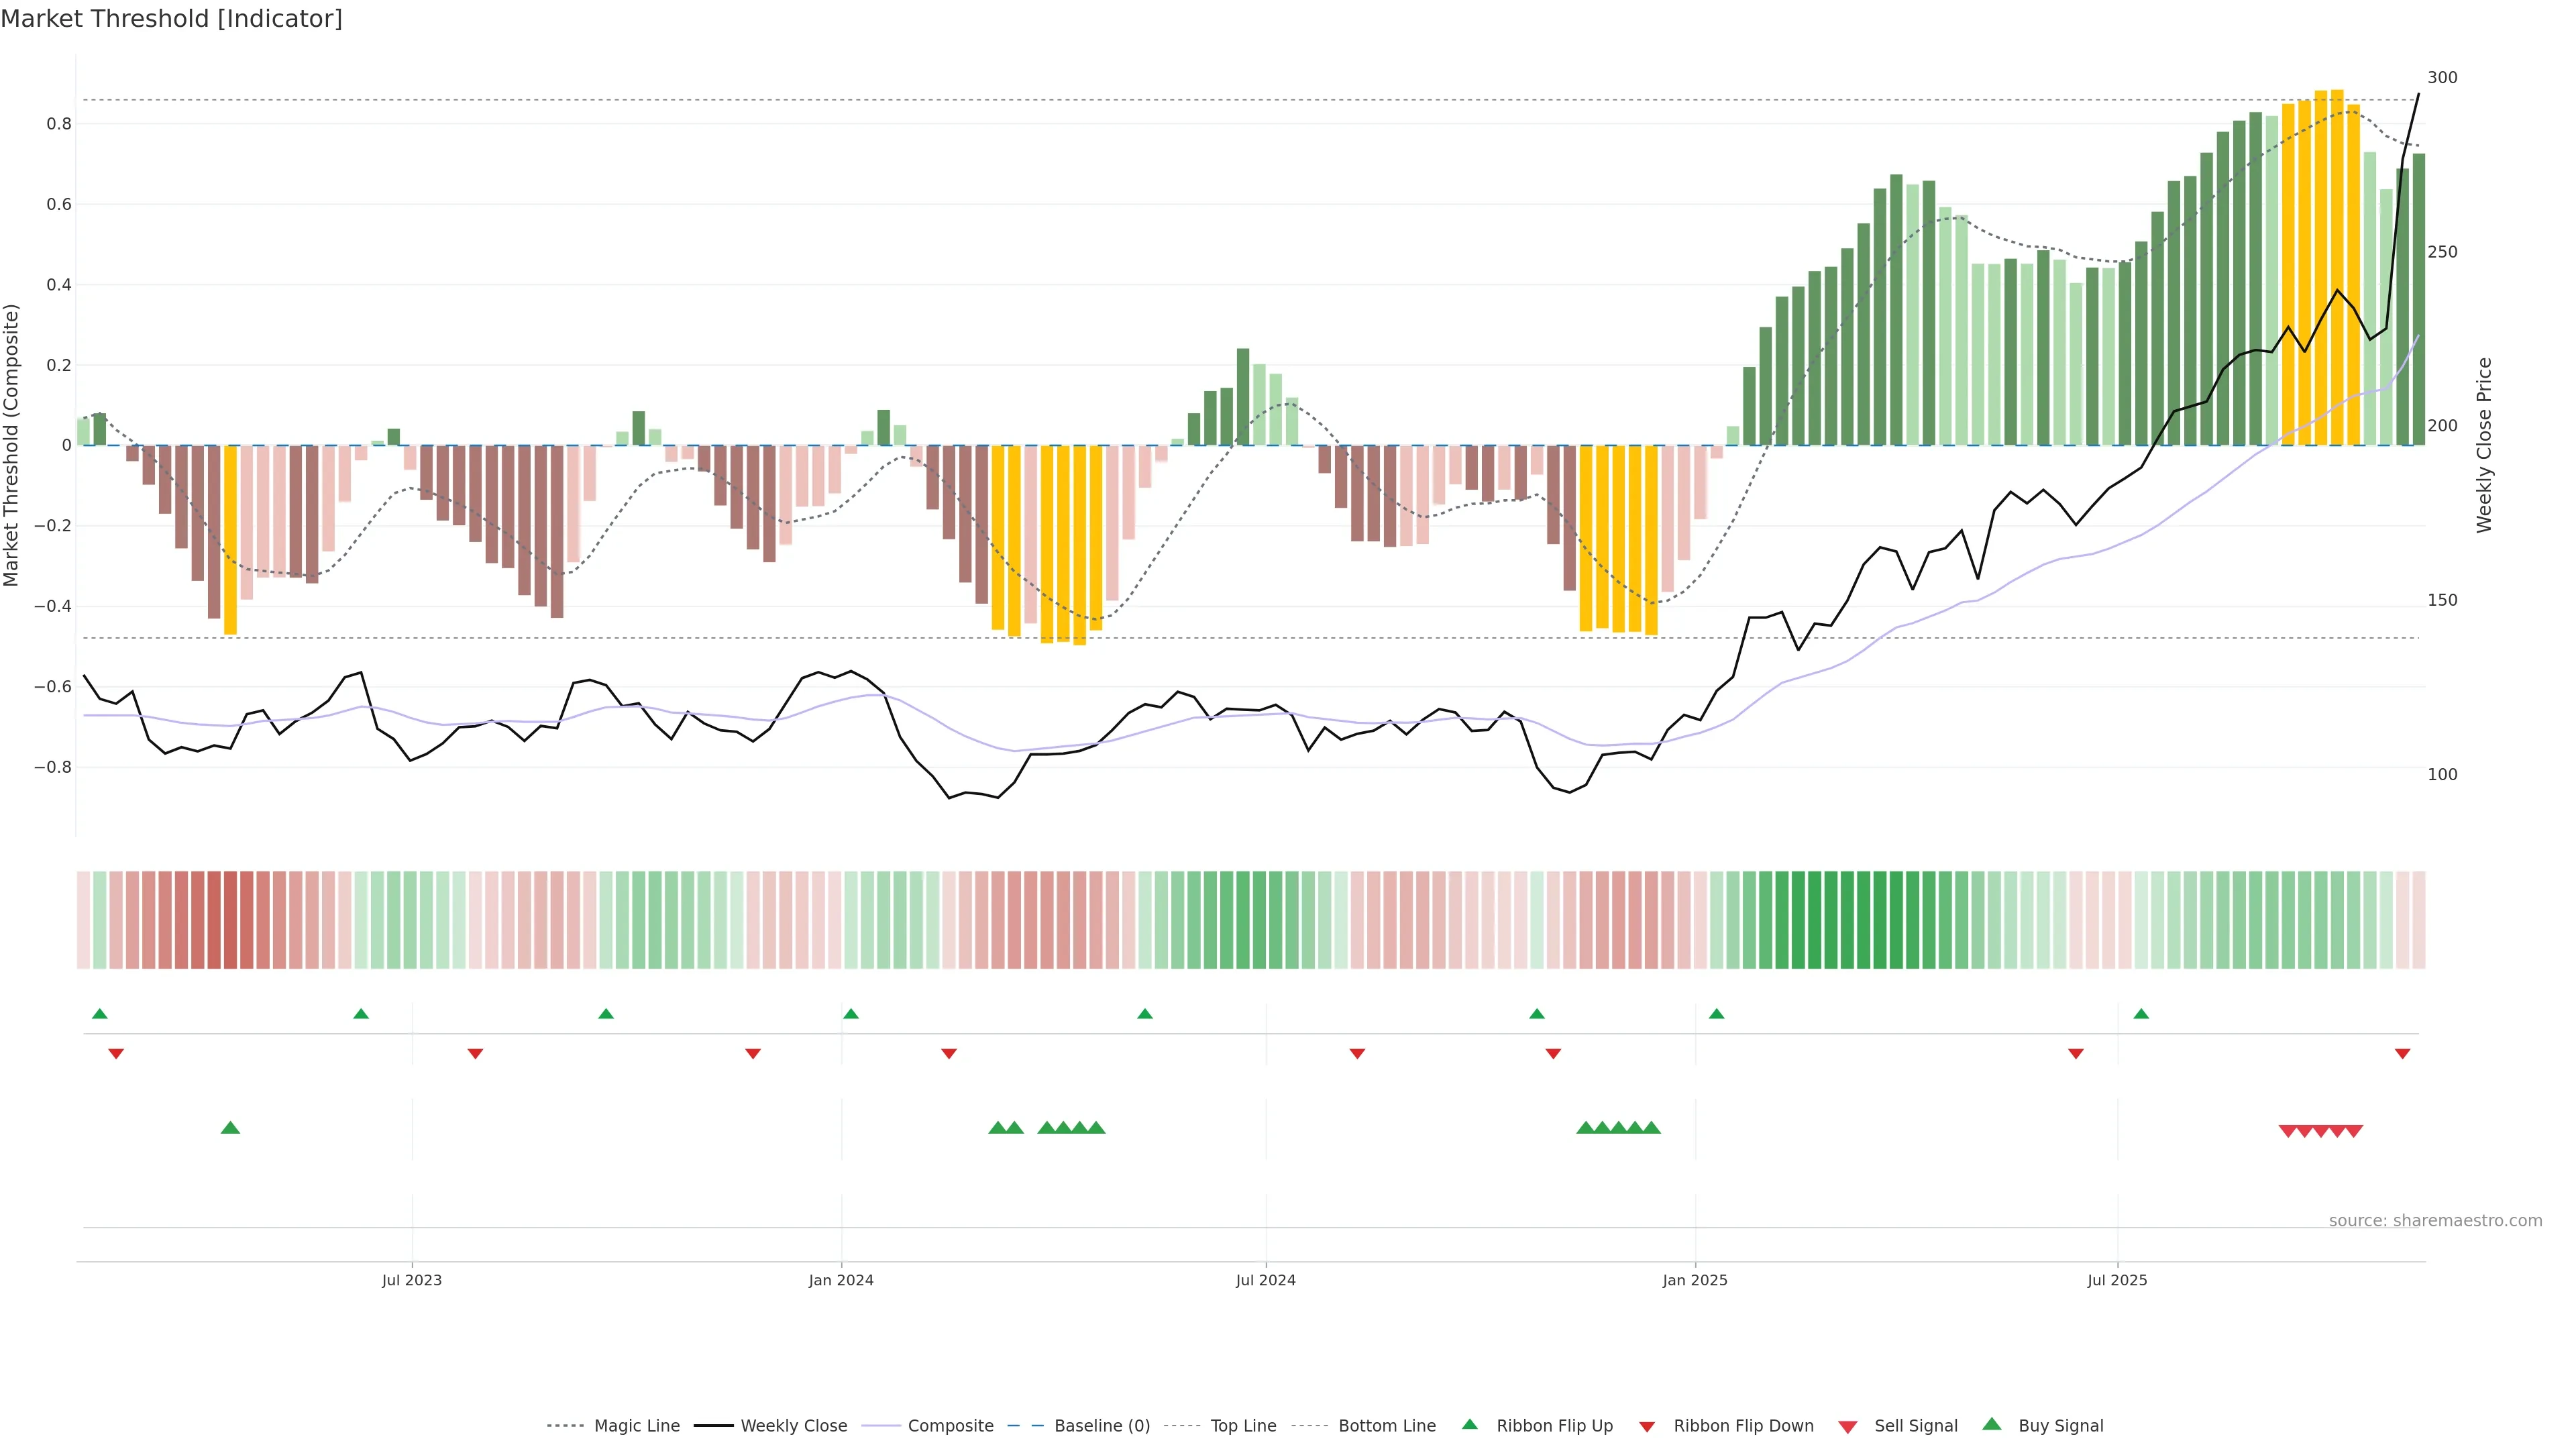This screenshot has height=1449, width=2576.
Task: Toggle Composite legend entry
Action: [950, 1425]
